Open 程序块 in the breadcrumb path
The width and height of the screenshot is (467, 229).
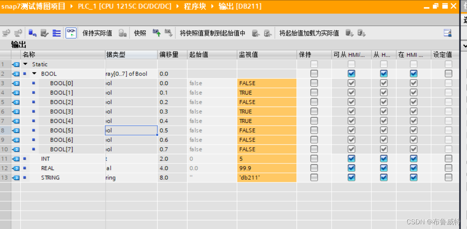[195, 6]
